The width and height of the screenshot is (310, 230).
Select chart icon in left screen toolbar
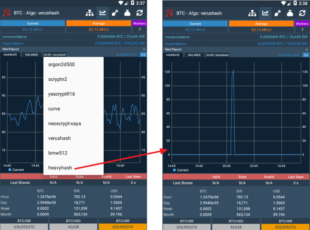[x=103, y=13]
